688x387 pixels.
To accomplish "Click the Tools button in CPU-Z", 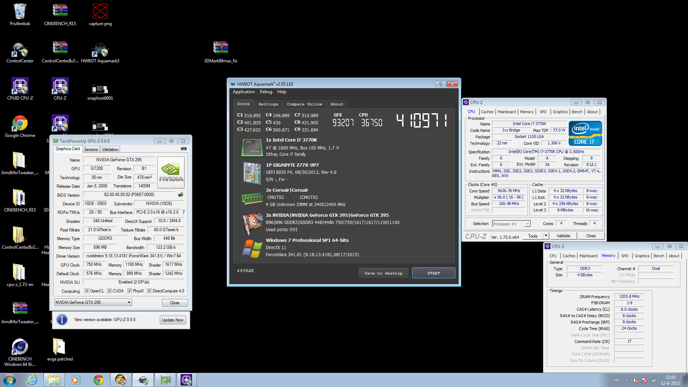I will 532,236.
